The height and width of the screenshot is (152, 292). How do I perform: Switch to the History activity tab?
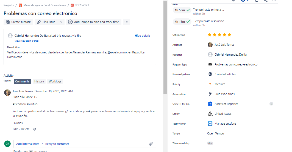pos(39,81)
